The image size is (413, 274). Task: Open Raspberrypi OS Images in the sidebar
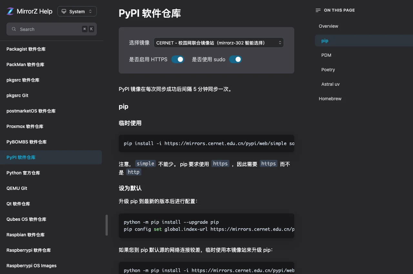[x=31, y=266]
